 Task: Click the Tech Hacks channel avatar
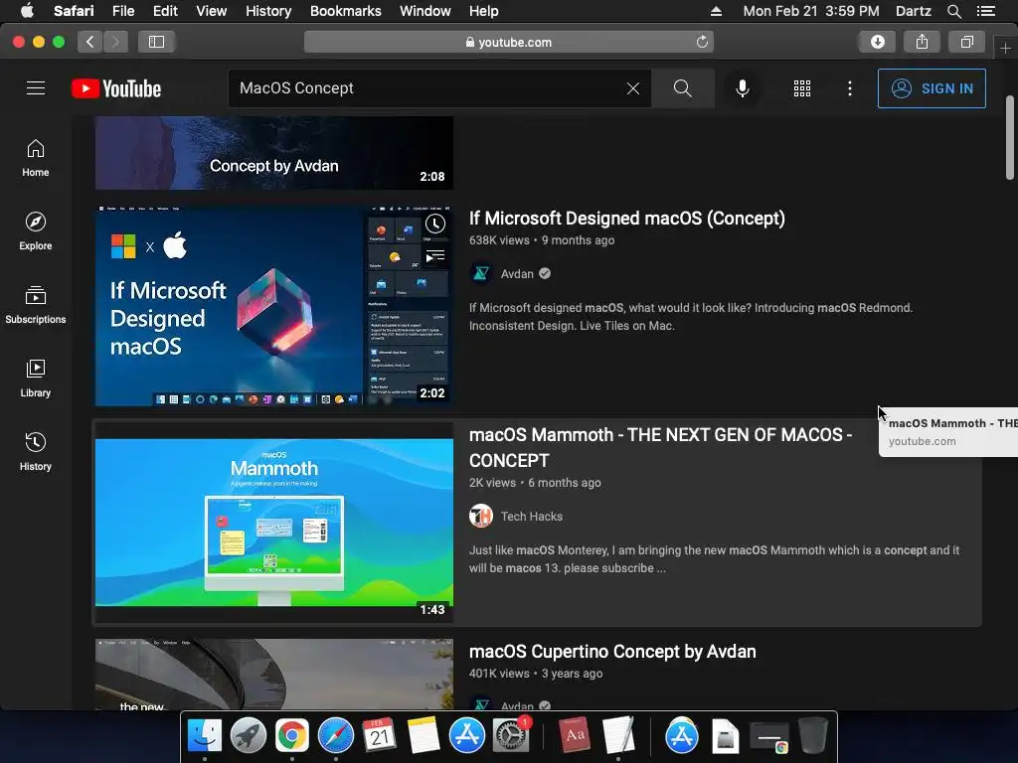pos(481,517)
